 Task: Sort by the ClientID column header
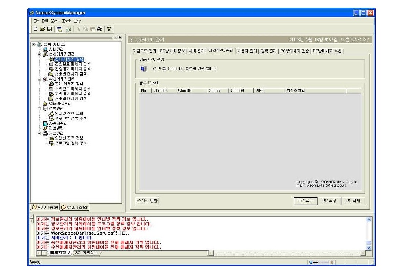(x=163, y=91)
